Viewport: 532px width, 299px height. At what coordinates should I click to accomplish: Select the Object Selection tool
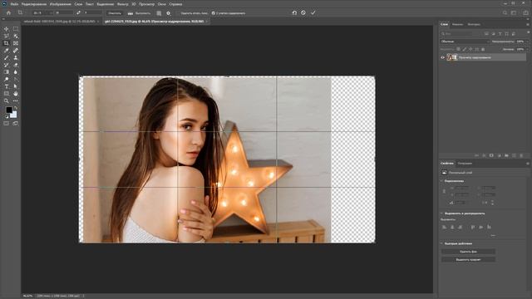(x=16, y=36)
